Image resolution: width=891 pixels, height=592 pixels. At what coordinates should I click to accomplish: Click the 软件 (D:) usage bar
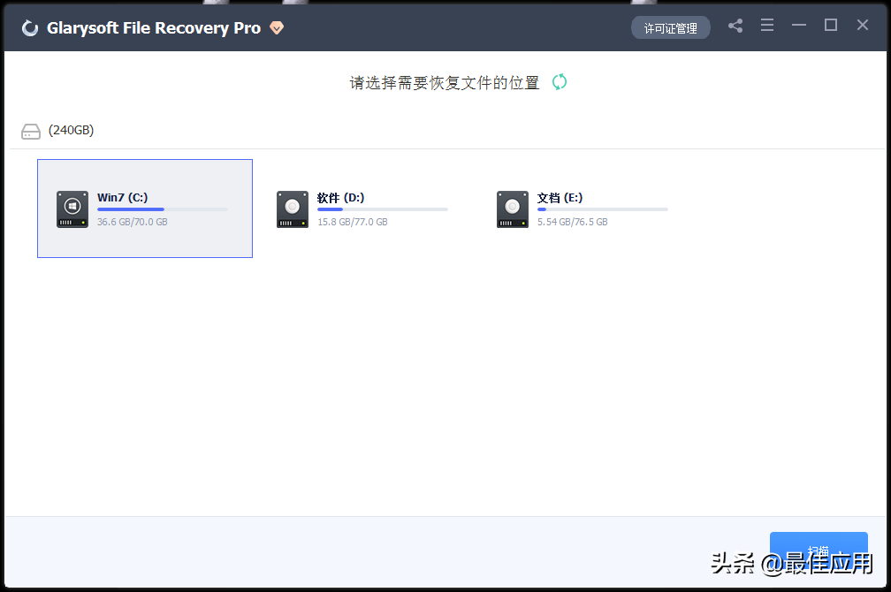(x=383, y=209)
